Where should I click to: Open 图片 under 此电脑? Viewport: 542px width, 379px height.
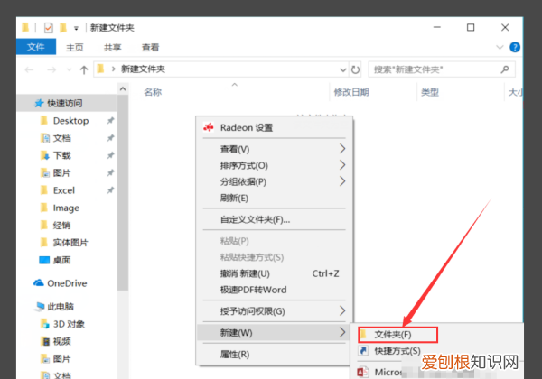[x=61, y=358]
